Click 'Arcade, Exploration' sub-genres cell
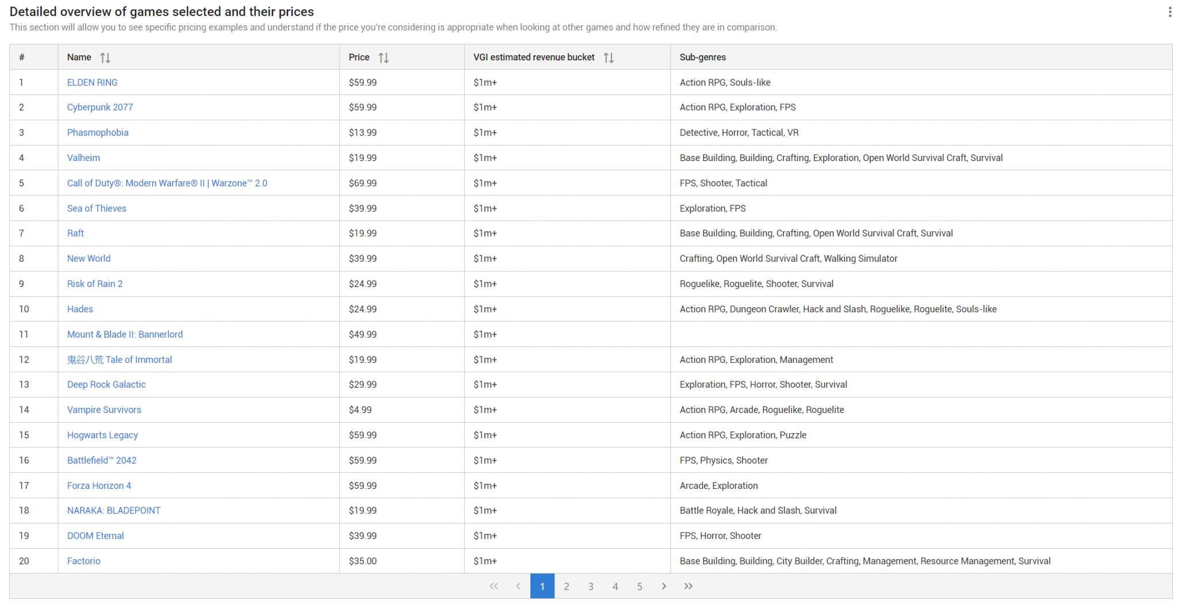Image resolution: width=1178 pixels, height=604 pixels. pos(921,486)
